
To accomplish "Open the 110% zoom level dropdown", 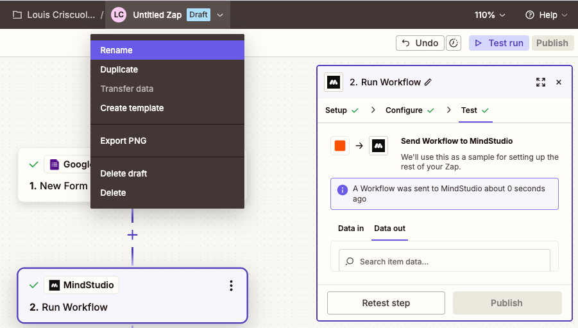I will [490, 15].
